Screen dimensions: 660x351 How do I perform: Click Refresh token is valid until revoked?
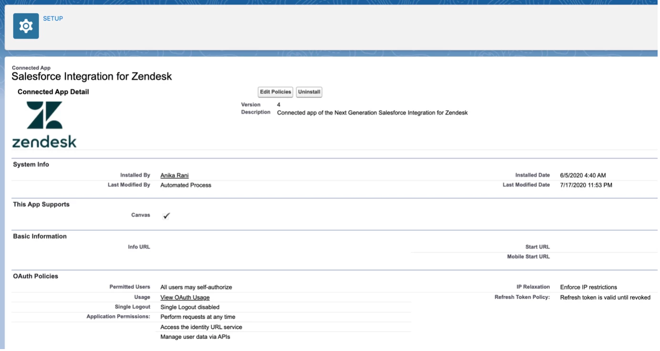click(605, 298)
